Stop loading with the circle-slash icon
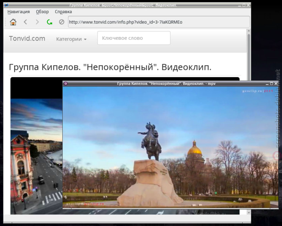 62,22
